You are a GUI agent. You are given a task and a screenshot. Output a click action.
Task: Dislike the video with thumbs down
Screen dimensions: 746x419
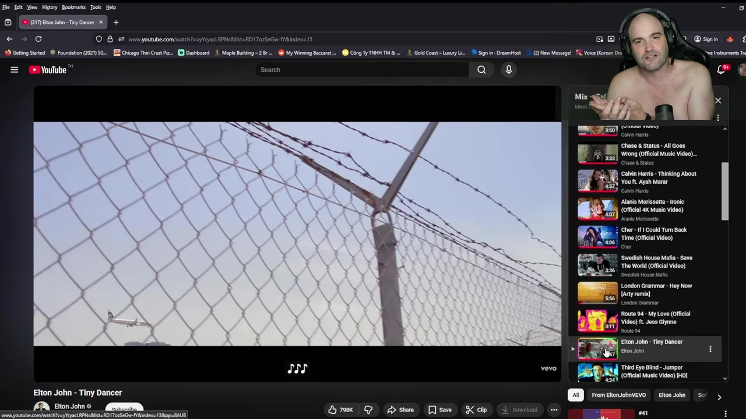pos(368,410)
